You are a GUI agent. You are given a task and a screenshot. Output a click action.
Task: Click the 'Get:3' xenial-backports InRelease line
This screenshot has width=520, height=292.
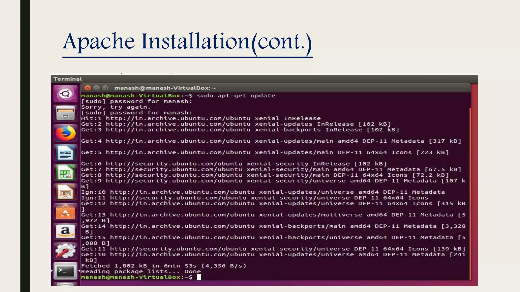(240, 130)
